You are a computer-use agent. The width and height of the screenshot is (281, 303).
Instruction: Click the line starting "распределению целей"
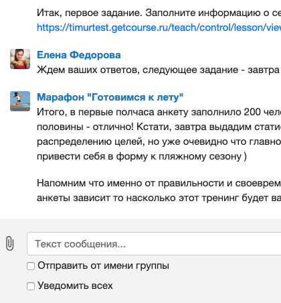(x=159, y=141)
